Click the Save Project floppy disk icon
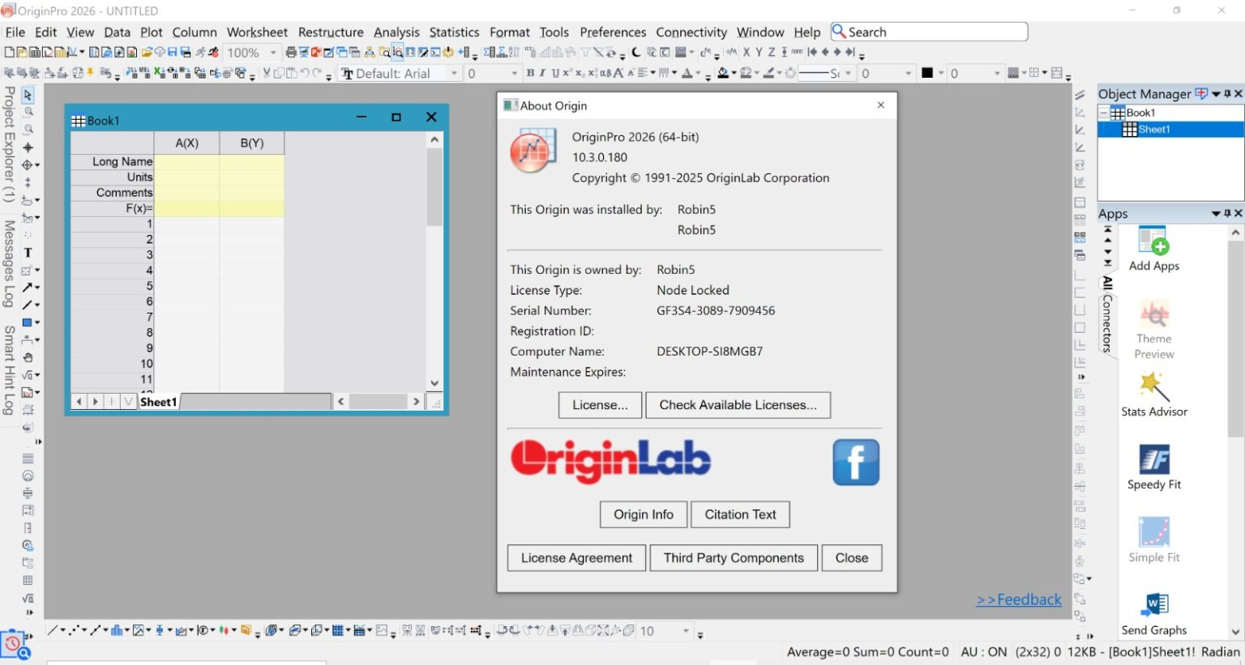1245x665 pixels. 173,53
